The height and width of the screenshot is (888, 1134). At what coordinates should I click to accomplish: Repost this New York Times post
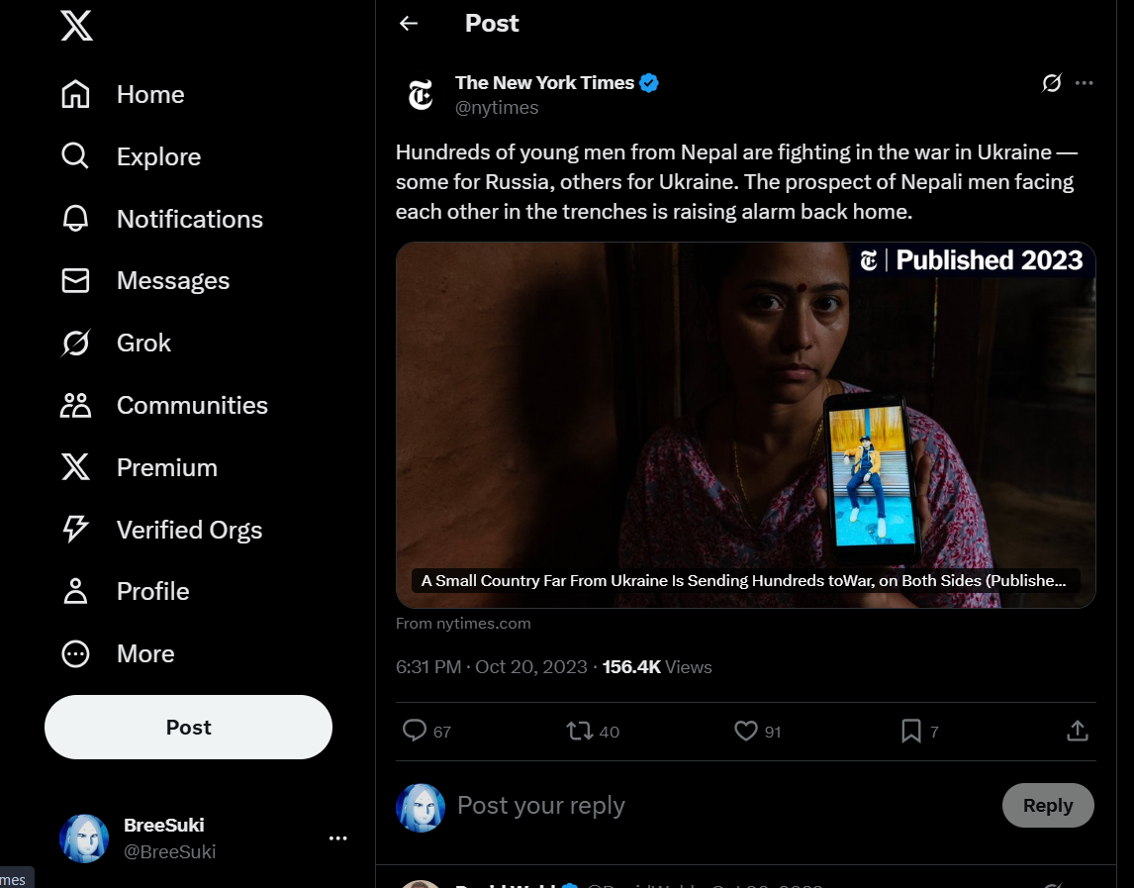(x=579, y=731)
